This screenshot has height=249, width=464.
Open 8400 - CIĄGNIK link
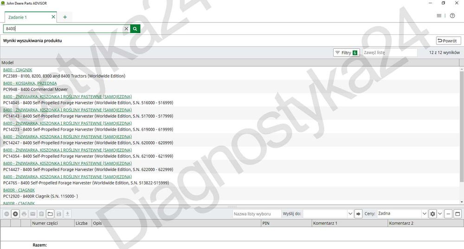[18, 70]
